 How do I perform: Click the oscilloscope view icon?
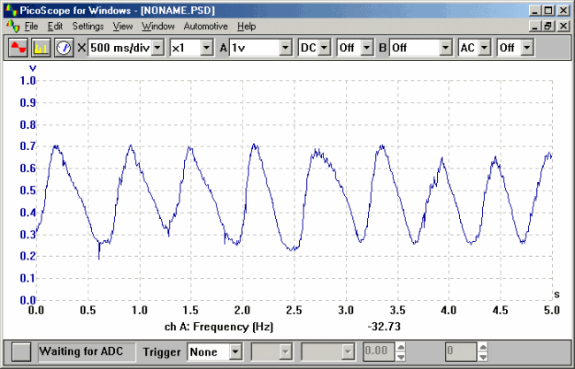tap(18, 48)
